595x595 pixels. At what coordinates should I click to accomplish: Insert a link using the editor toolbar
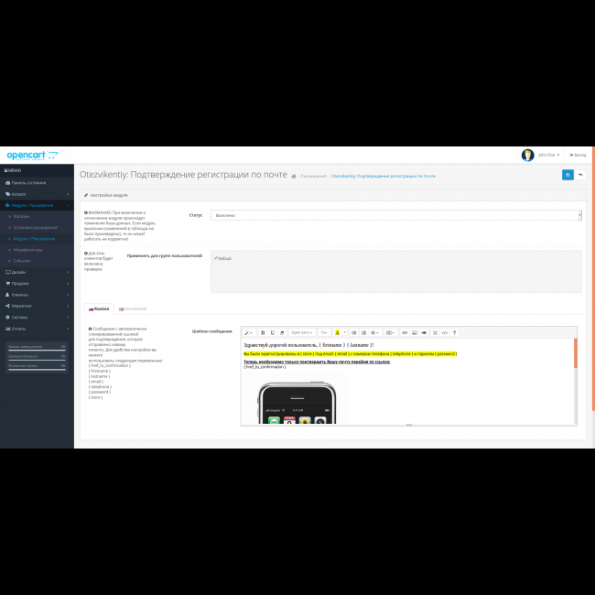tap(405, 332)
